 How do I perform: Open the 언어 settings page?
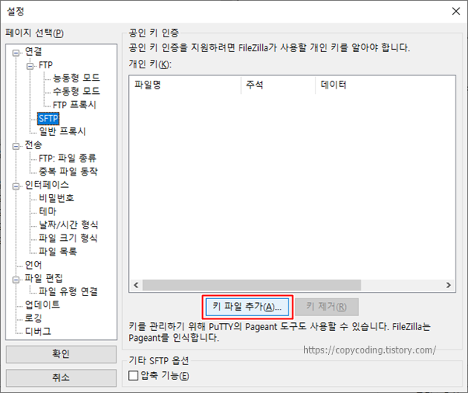pyautogui.click(x=33, y=265)
